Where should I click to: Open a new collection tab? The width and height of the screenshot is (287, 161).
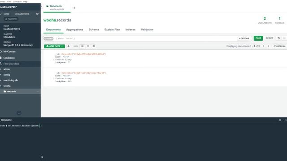tap(74, 8)
